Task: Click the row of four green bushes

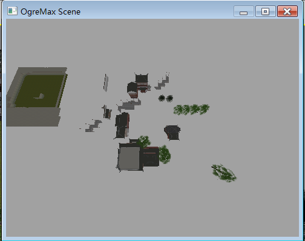Action: pos(191,110)
